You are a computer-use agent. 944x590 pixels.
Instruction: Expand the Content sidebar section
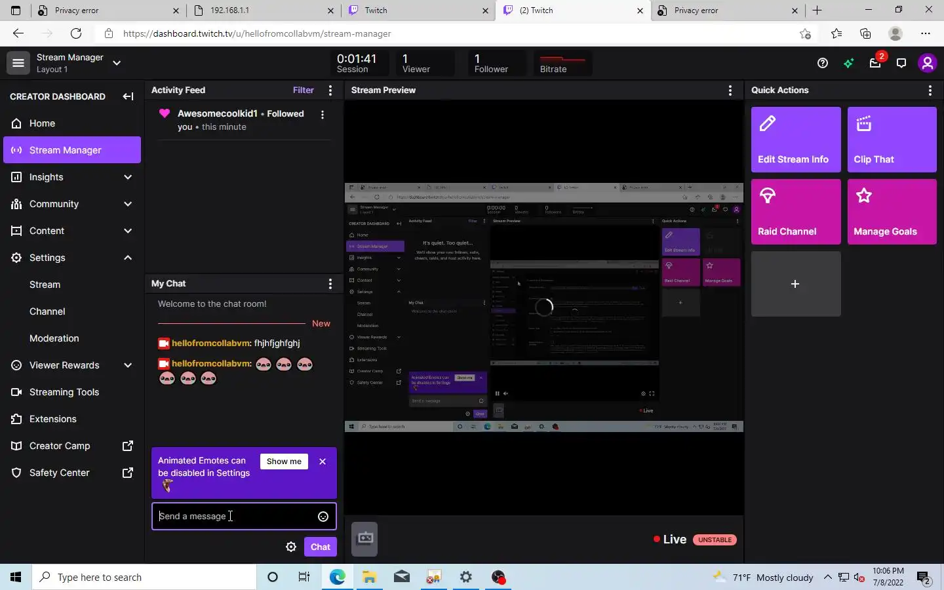(128, 231)
